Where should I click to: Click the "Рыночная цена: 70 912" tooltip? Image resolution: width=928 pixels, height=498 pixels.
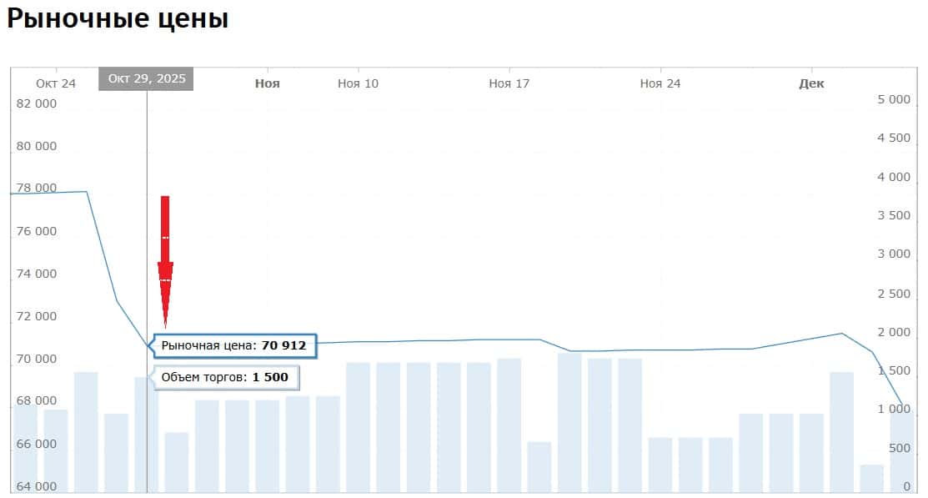233,345
